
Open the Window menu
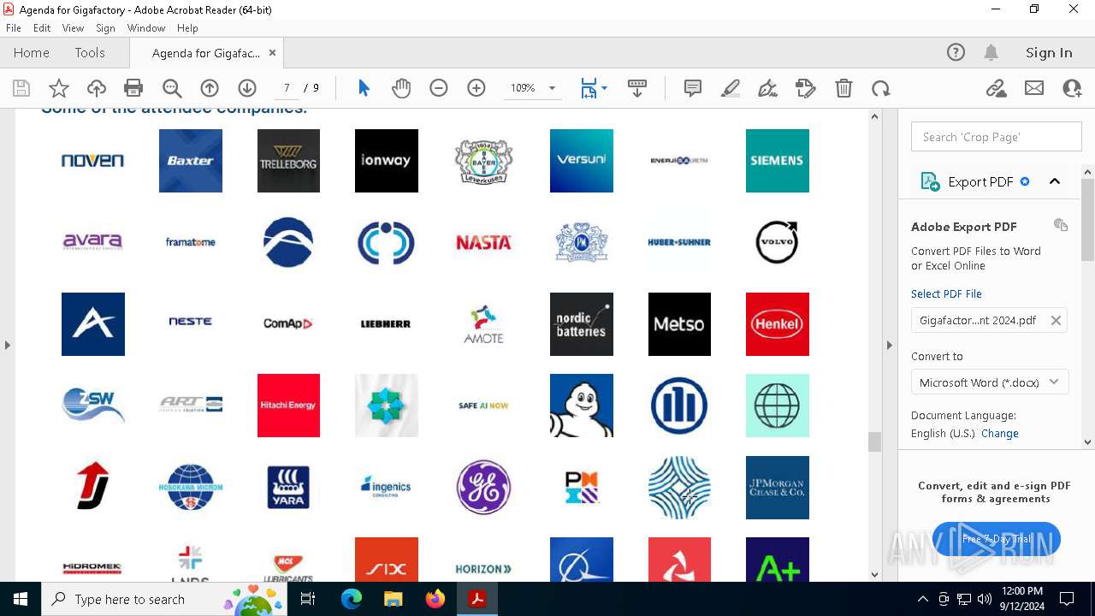pos(146,28)
